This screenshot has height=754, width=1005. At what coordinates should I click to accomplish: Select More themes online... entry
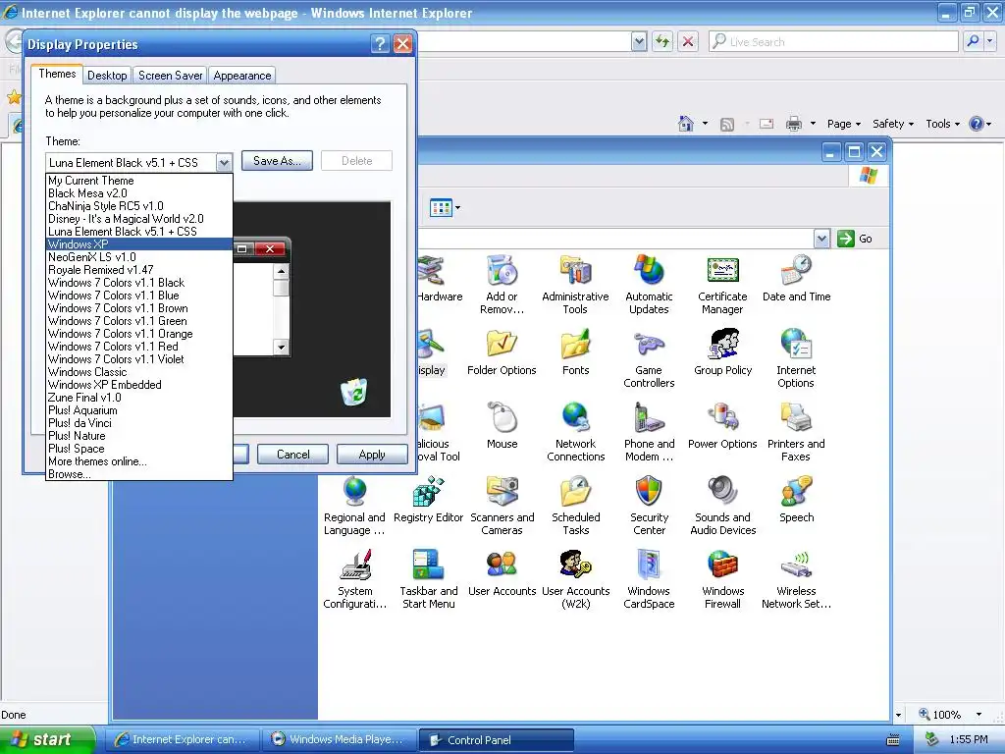(139, 461)
